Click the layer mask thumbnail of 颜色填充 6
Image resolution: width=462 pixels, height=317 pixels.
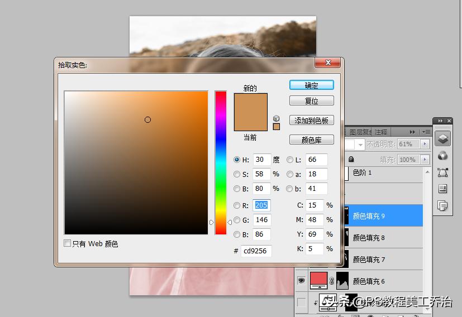coord(342,281)
